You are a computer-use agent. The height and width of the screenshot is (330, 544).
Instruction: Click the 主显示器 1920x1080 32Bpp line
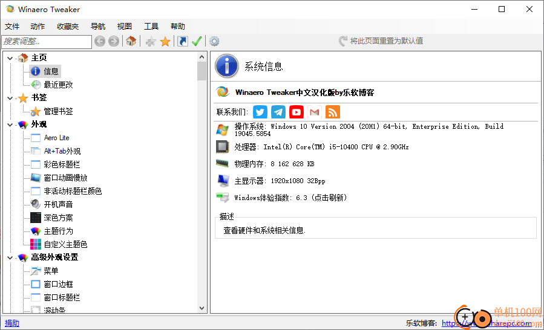[280, 181]
